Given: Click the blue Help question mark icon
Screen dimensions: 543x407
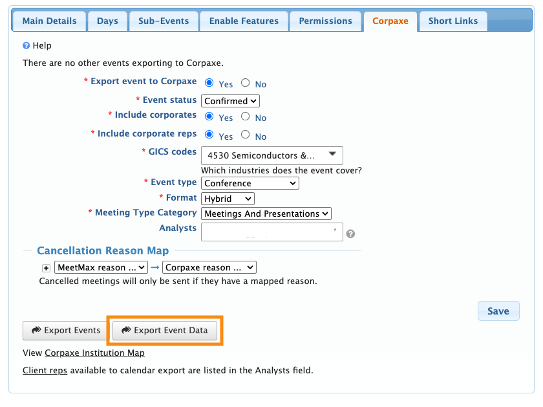Looking at the screenshot, I should point(27,46).
